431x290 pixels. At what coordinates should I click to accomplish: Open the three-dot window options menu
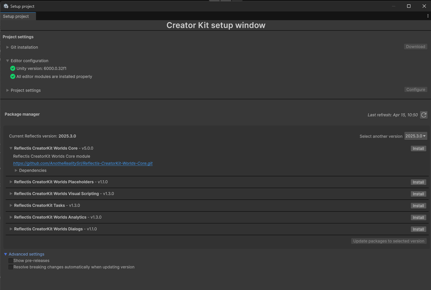click(x=428, y=16)
